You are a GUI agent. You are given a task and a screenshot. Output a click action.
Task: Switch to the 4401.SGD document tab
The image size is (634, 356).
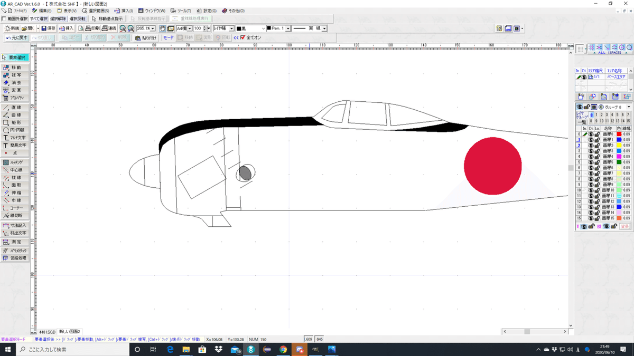(47, 332)
